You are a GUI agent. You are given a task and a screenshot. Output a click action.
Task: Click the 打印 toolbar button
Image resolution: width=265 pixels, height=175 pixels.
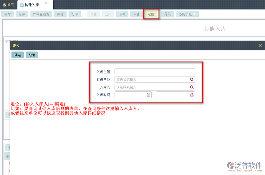pyautogui.click(x=75, y=14)
